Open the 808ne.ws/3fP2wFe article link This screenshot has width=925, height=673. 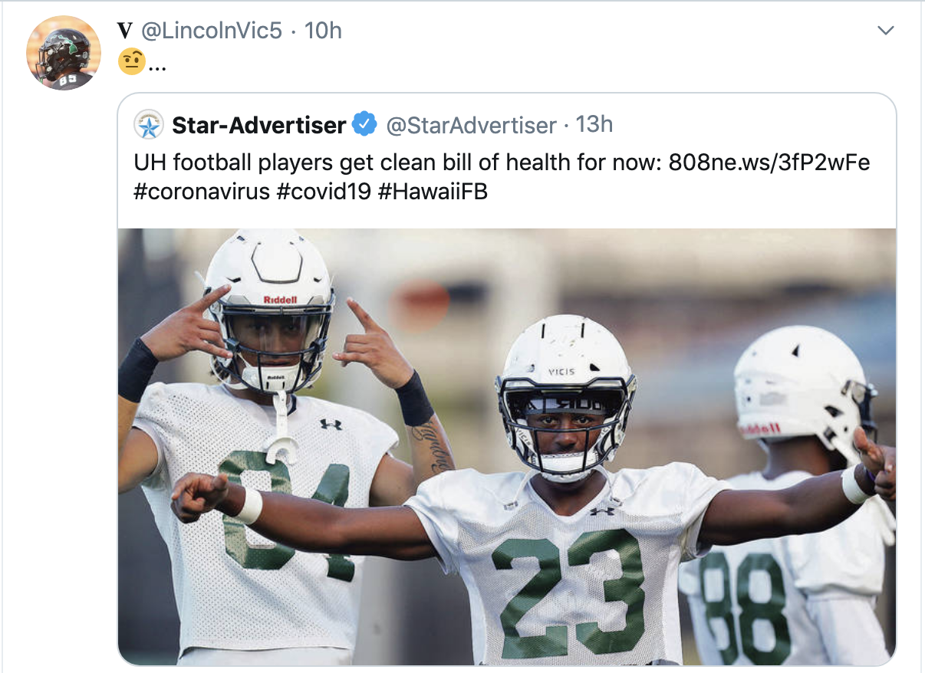click(x=769, y=163)
